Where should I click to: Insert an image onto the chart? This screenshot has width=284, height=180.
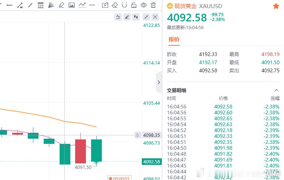tap(71, 5)
